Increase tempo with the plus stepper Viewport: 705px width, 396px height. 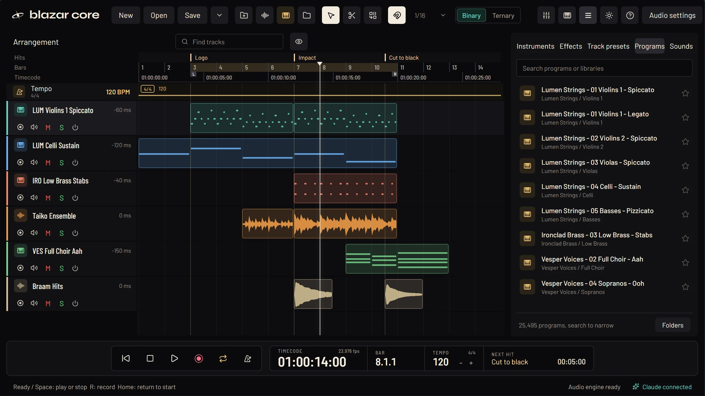pos(471,363)
